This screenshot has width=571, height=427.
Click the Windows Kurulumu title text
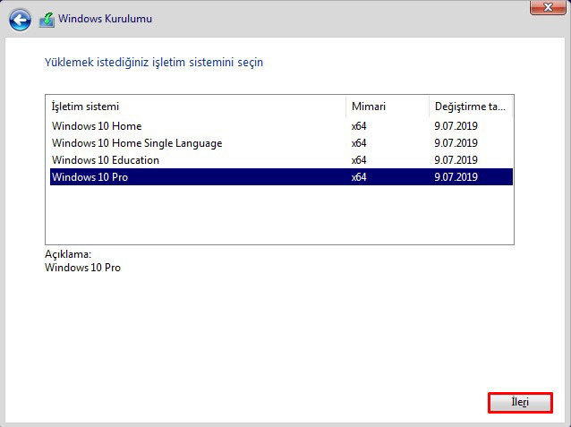point(106,19)
